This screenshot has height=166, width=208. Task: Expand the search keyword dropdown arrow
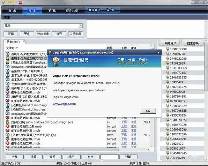81,26
